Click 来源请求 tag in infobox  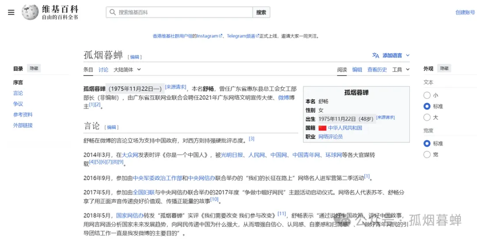click(386, 118)
